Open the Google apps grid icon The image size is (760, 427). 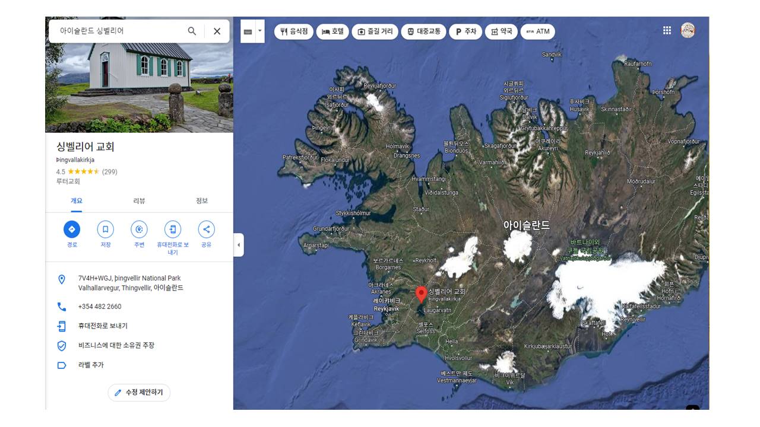click(667, 30)
